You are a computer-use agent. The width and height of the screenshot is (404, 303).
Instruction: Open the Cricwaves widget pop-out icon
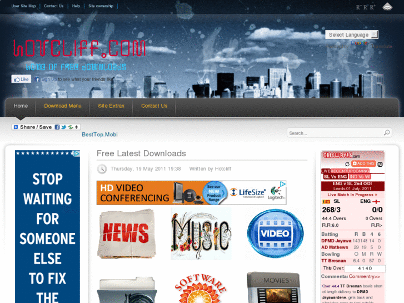pos(380,164)
